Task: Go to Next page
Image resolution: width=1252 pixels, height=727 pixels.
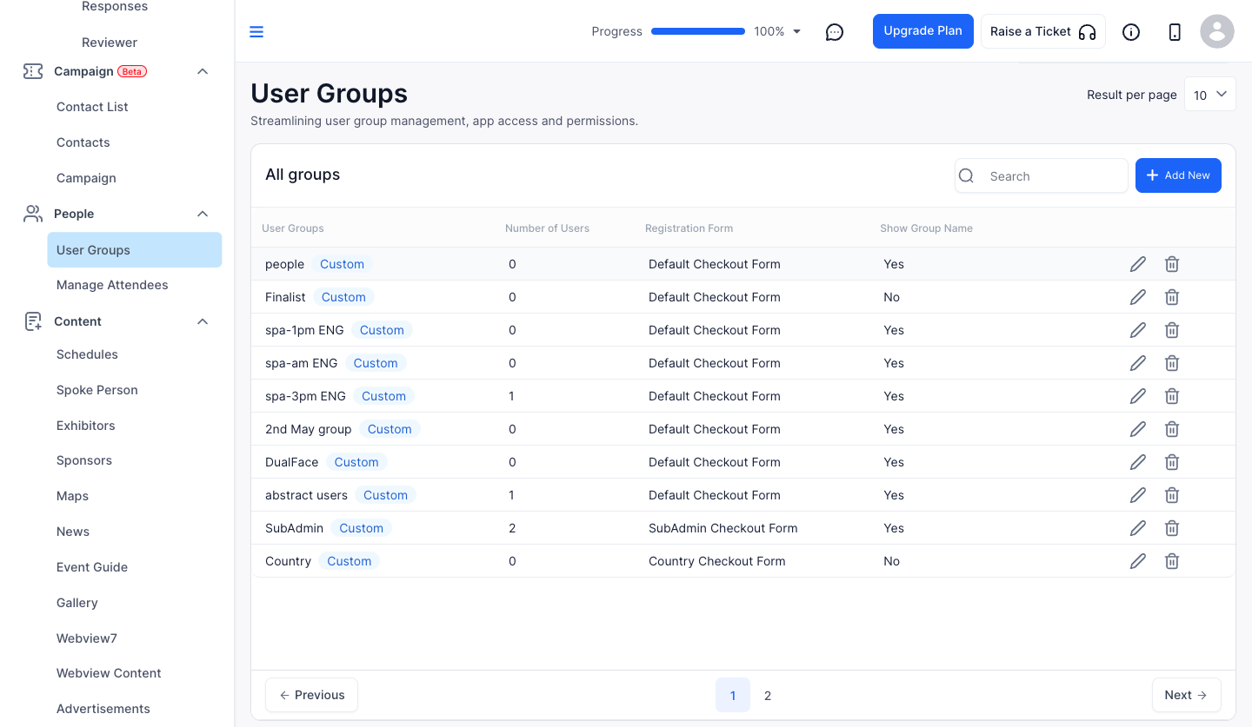Action: (1187, 695)
